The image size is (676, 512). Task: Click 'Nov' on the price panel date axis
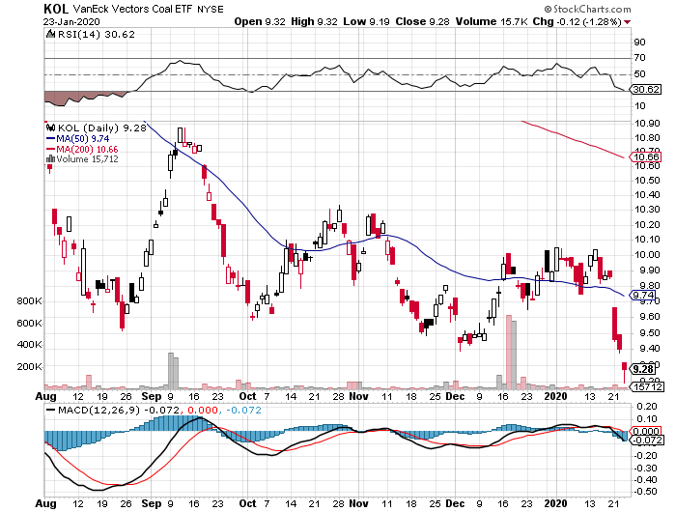point(358,396)
